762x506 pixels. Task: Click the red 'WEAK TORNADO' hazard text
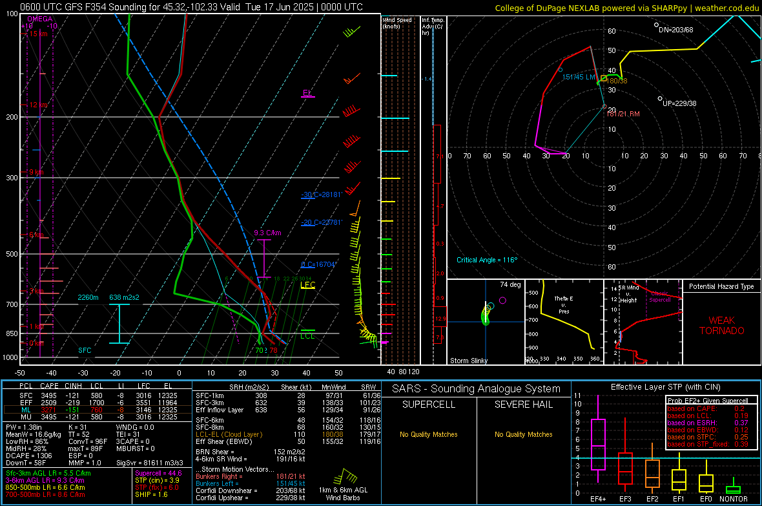point(722,326)
